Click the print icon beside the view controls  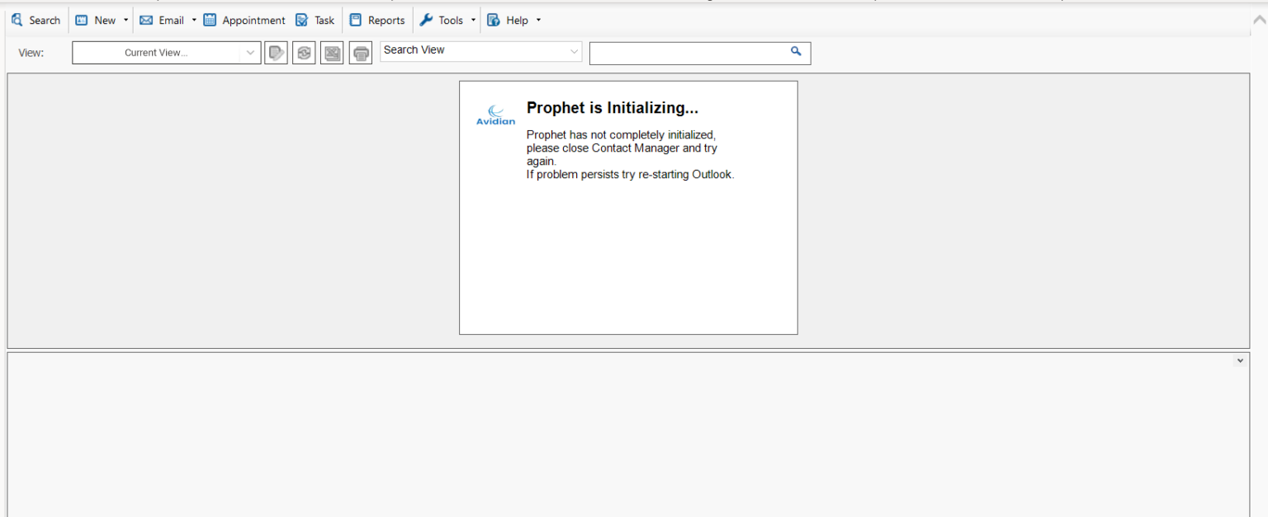[x=361, y=52]
